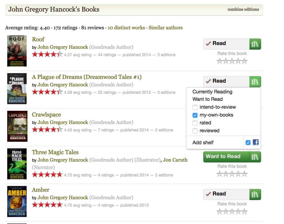Open shelf dropdown for Roof book
The image size is (284, 224).
pyautogui.click(x=255, y=44)
